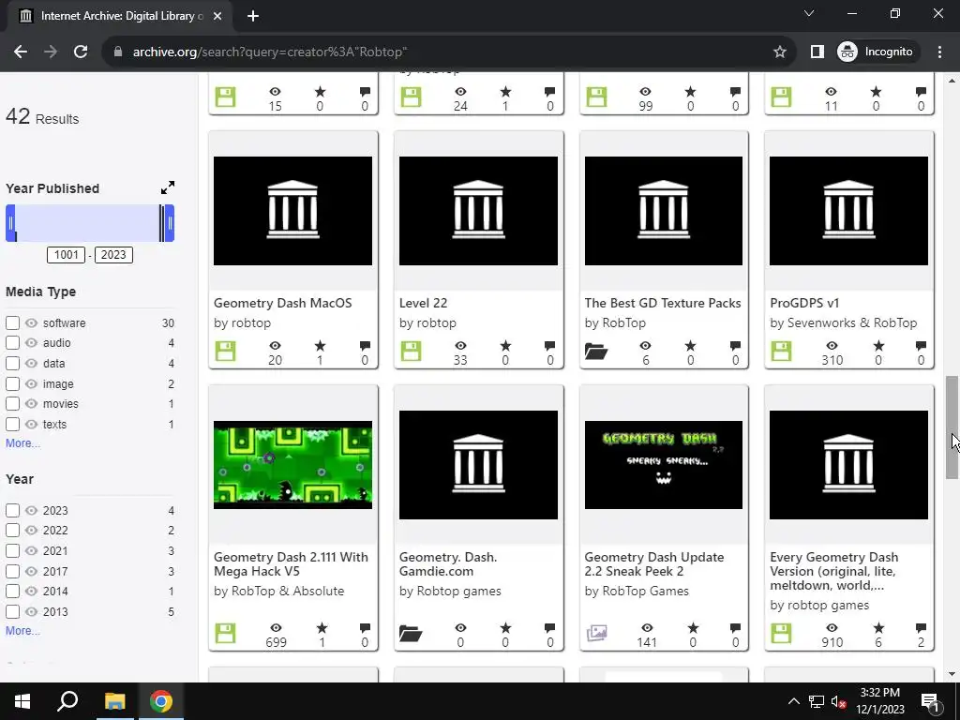
Task: Click the favorites star on Every Geometry Dash Version
Action: pos(878,627)
